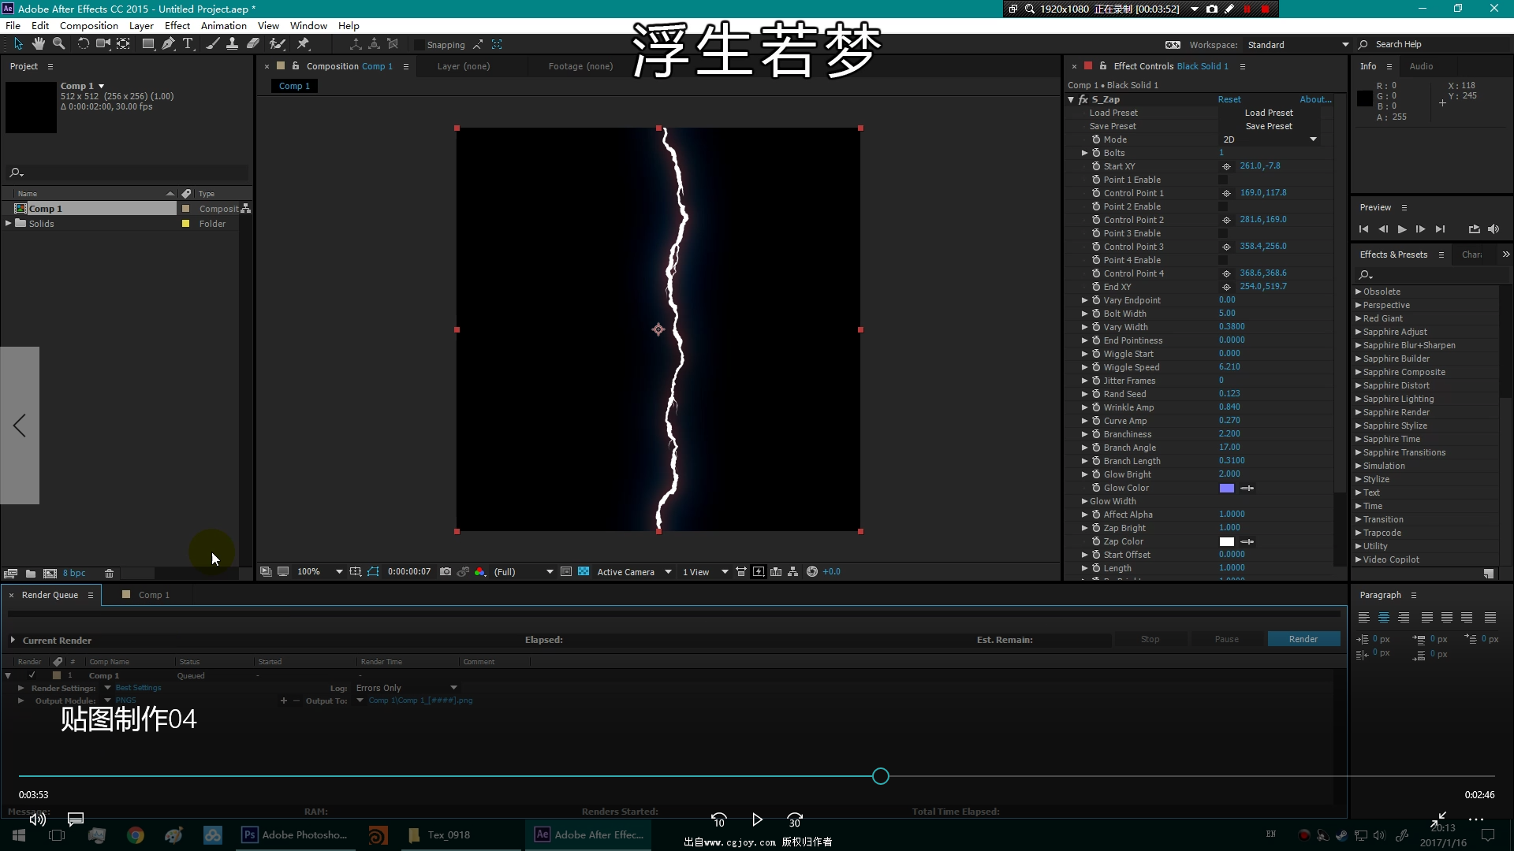Open the Composition Flowchart icon
This screenshot has width=1514, height=851.
(x=793, y=572)
